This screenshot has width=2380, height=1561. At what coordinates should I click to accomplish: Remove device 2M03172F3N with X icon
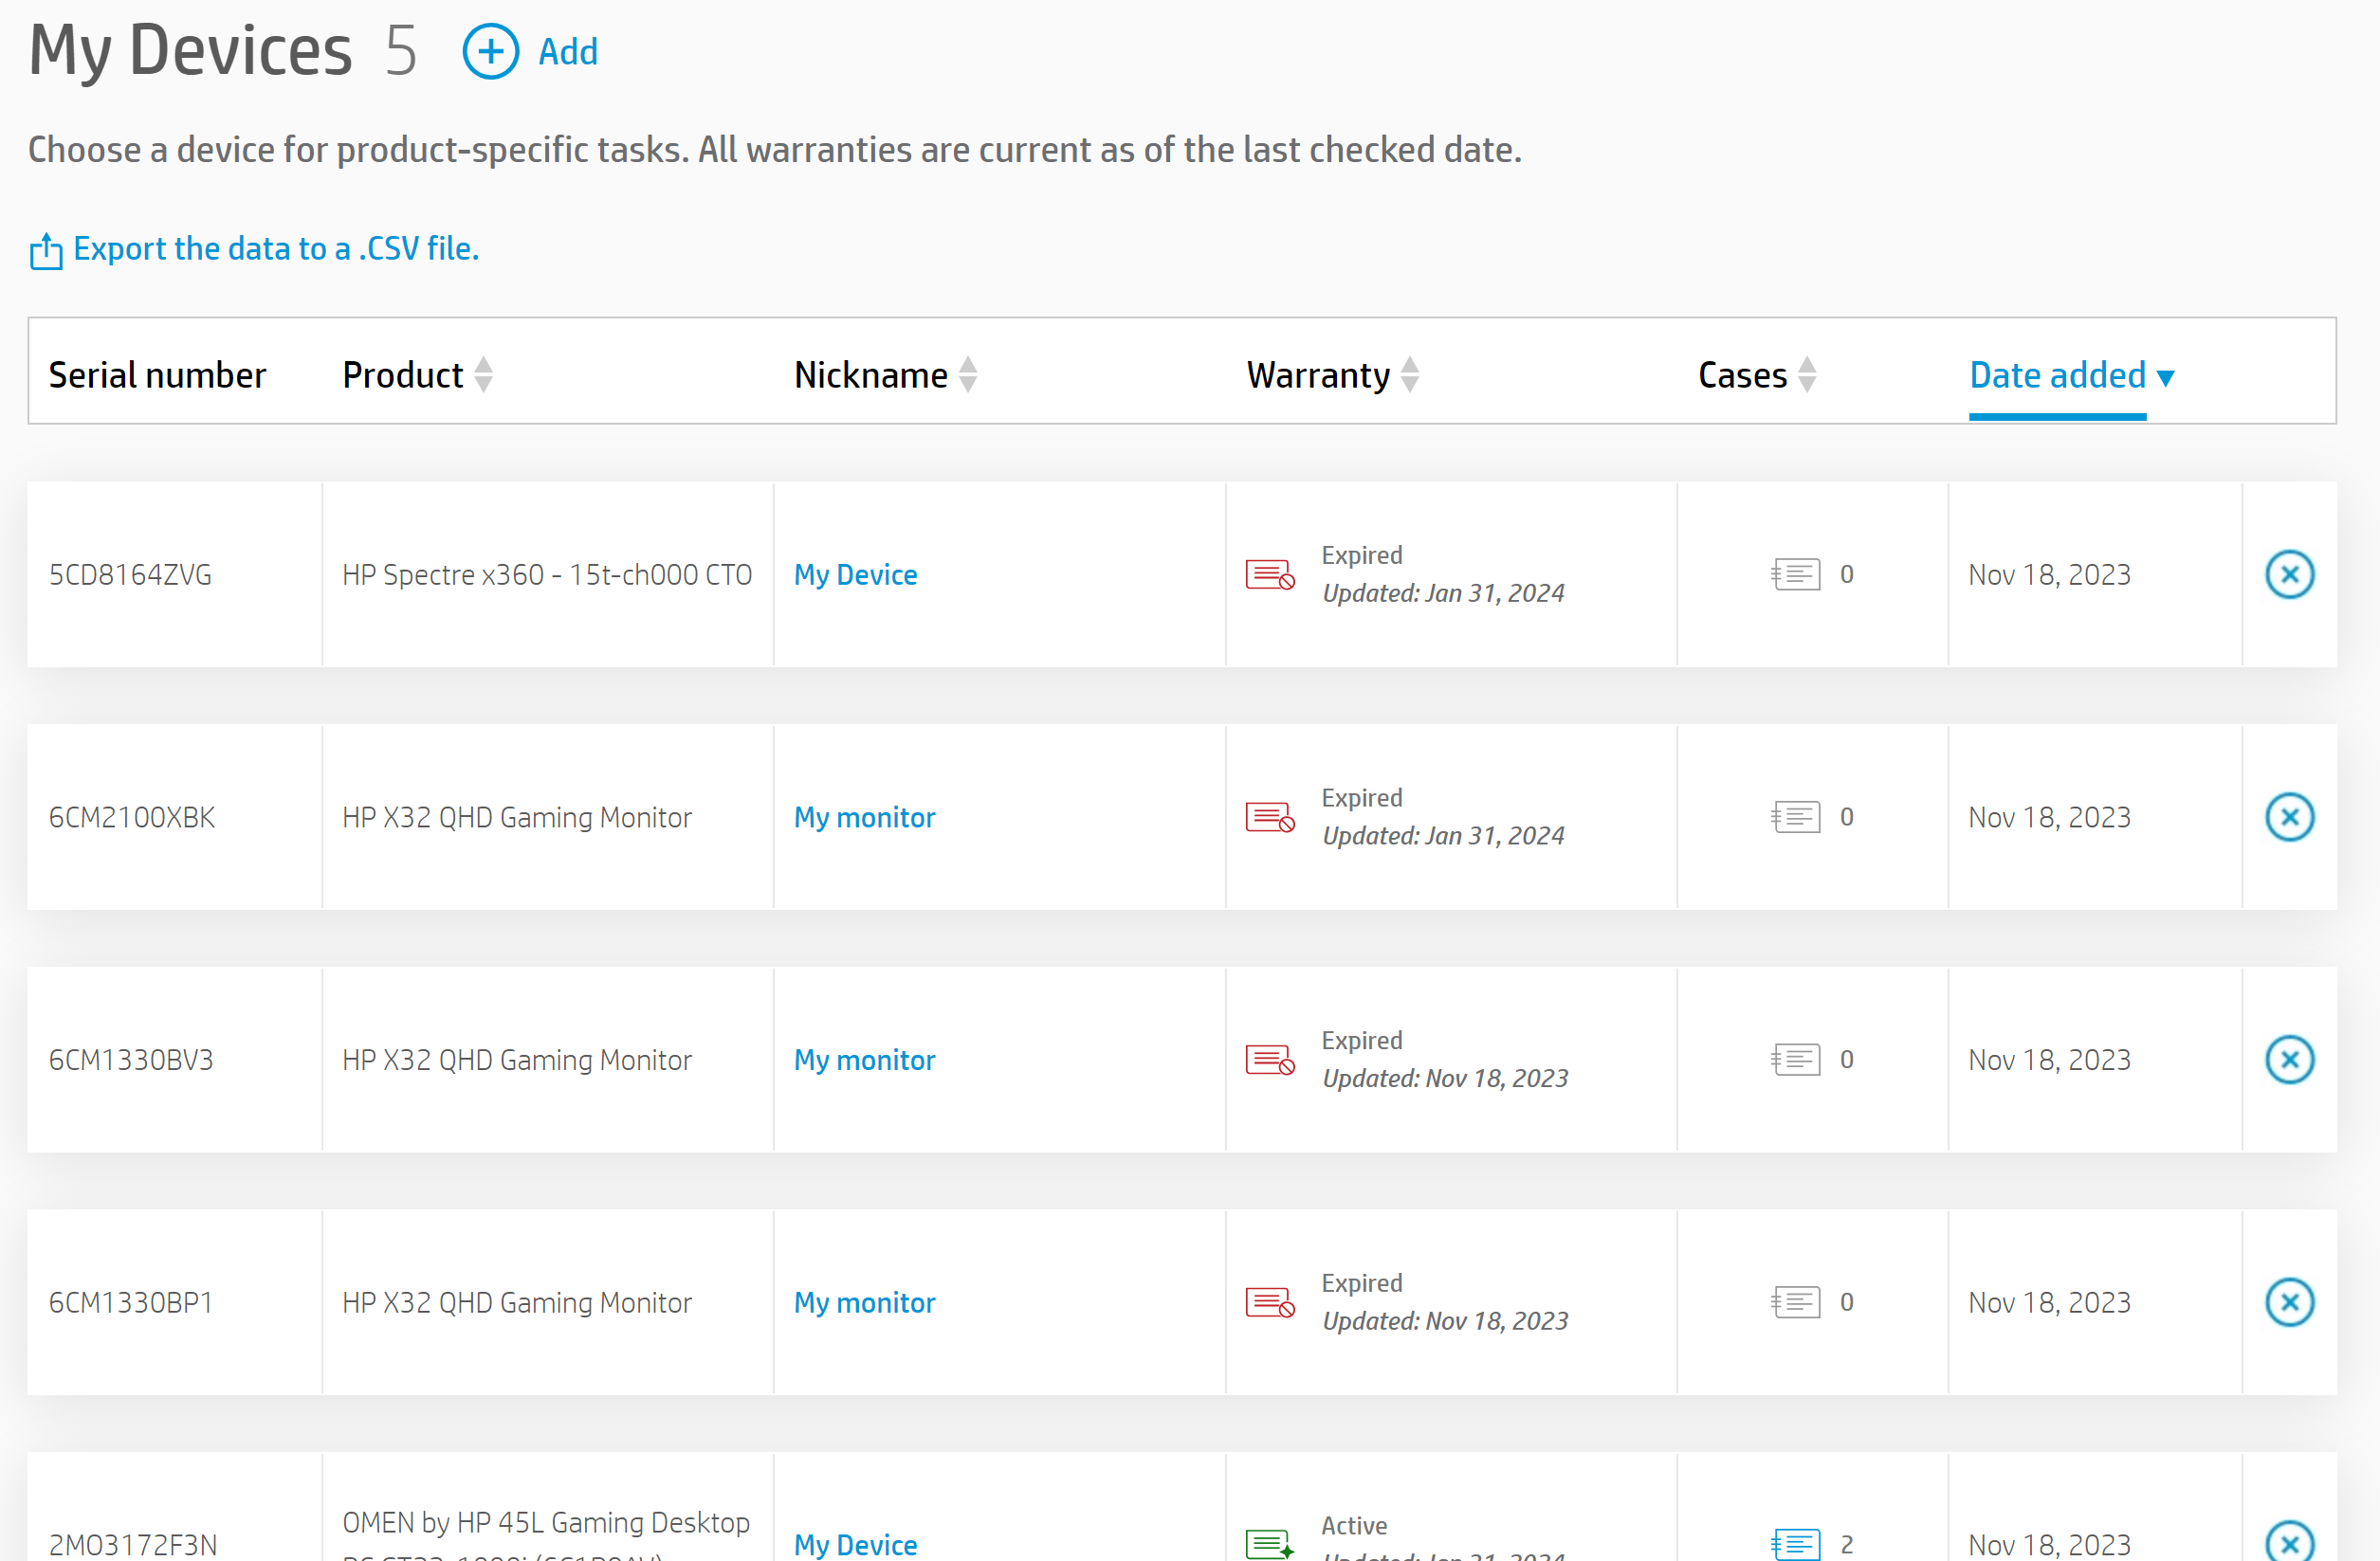[x=2290, y=1542]
